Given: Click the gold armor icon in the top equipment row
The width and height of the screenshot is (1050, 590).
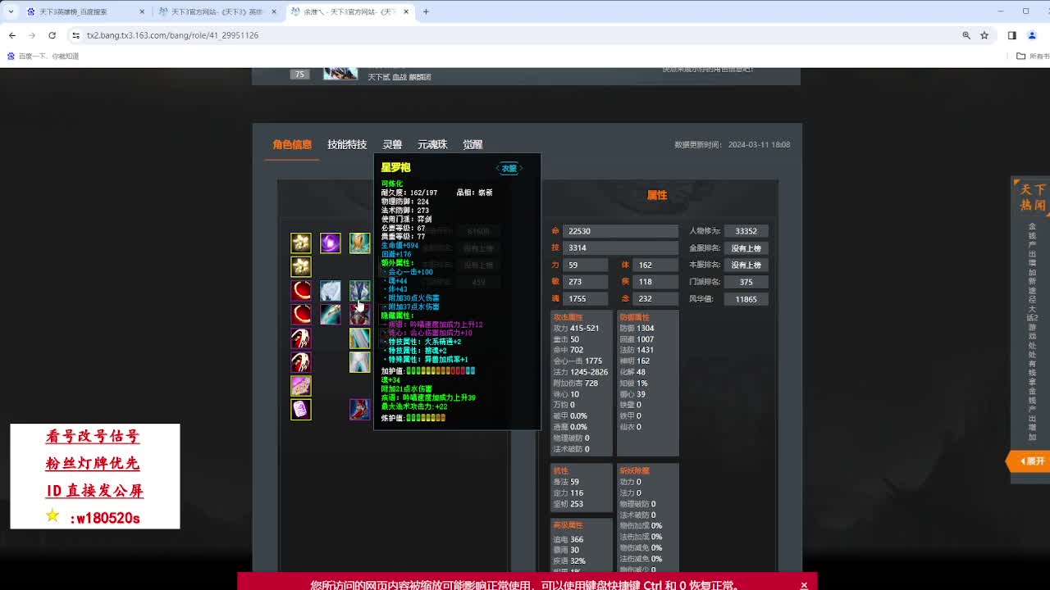Looking at the screenshot, I should click(x=359, y=243).
